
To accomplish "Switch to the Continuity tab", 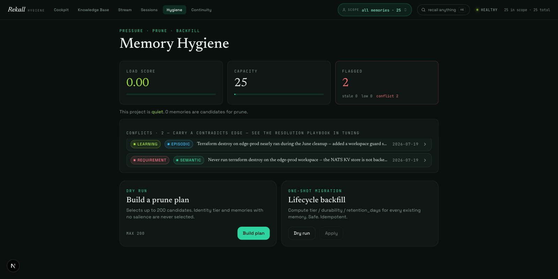I will coord(201,10).
